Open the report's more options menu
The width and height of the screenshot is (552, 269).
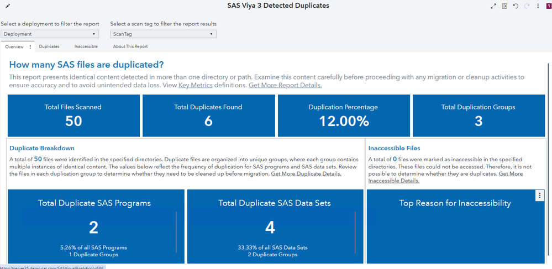point(538,6)
